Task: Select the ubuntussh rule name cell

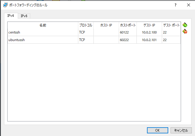Action: pos(43,40)
